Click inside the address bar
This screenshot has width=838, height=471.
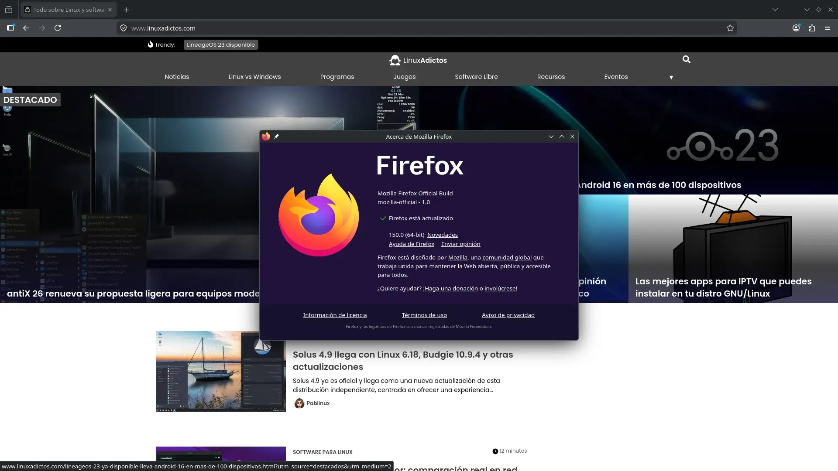[x=306, y=28]
